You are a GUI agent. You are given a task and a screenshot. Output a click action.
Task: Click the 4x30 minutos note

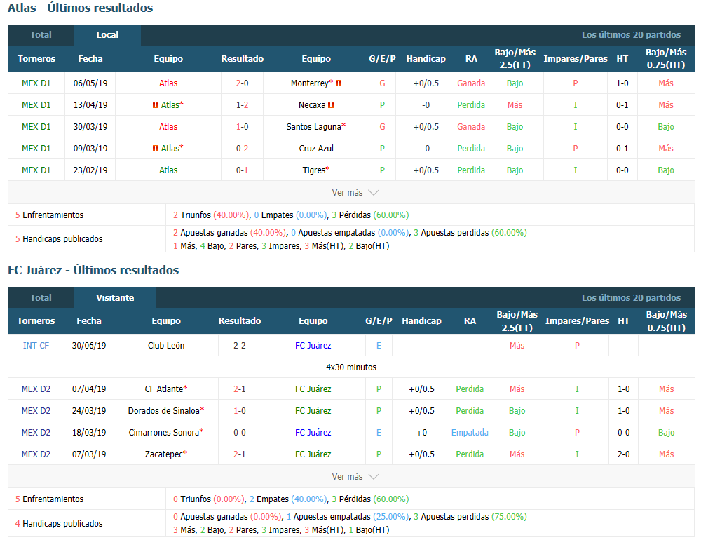[x=351, y=367]
